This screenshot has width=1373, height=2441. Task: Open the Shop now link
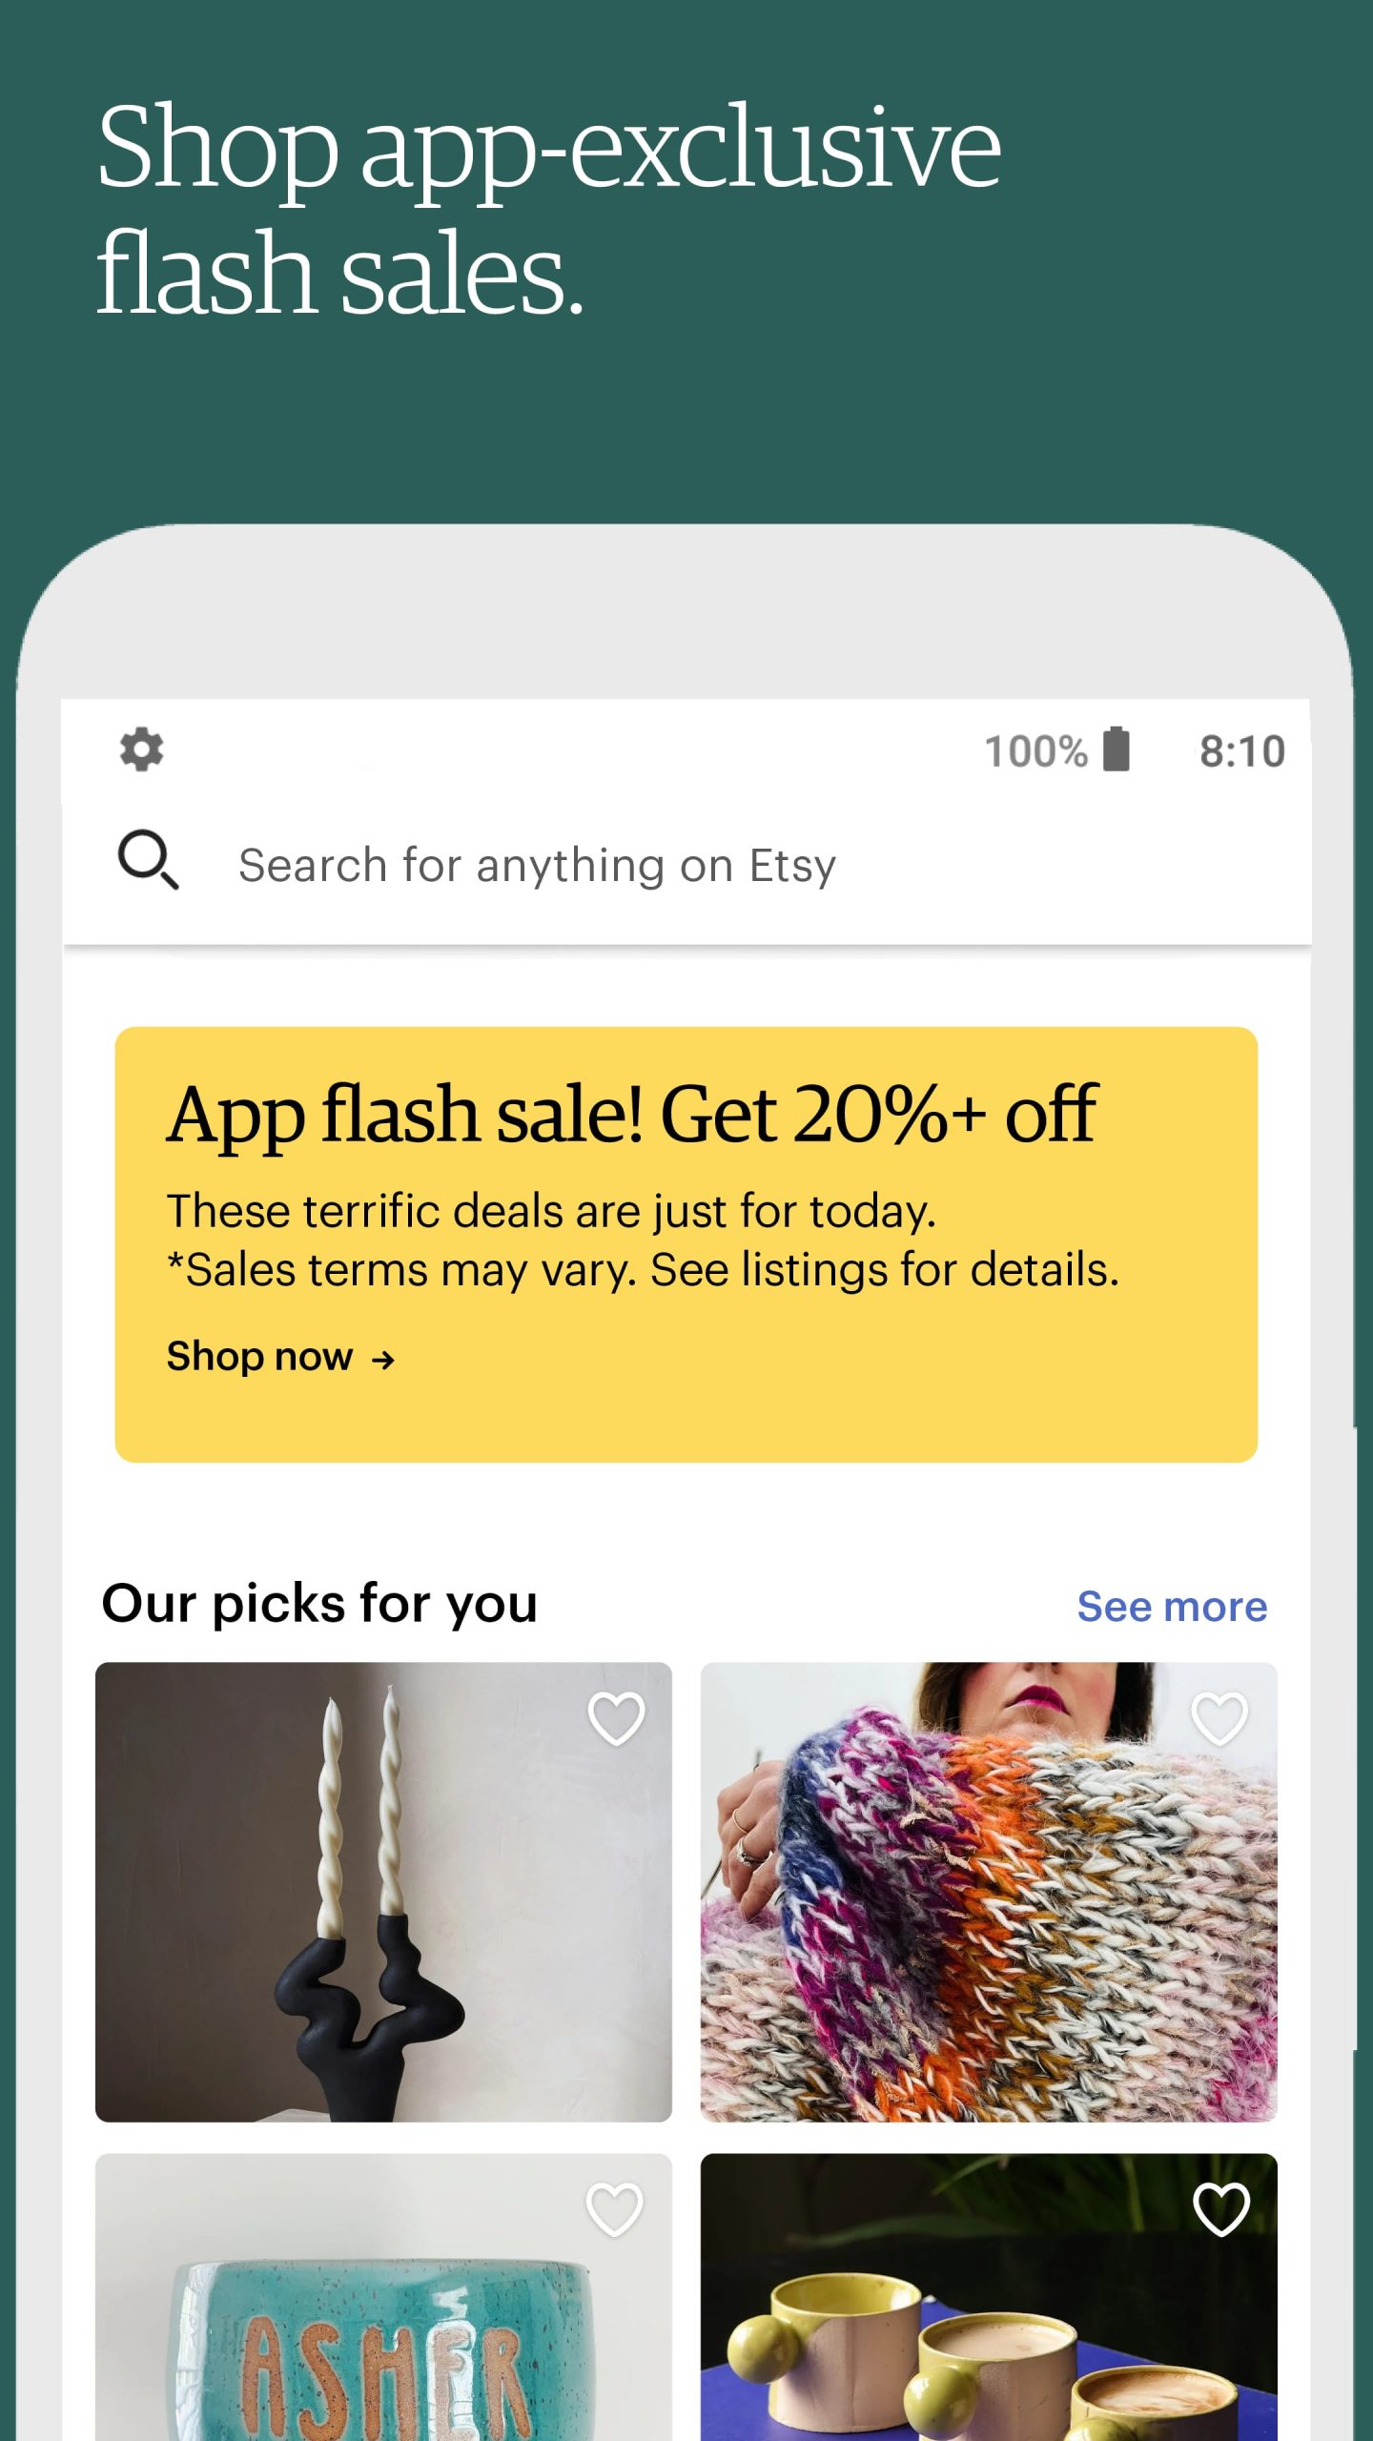click(280, 1357)
